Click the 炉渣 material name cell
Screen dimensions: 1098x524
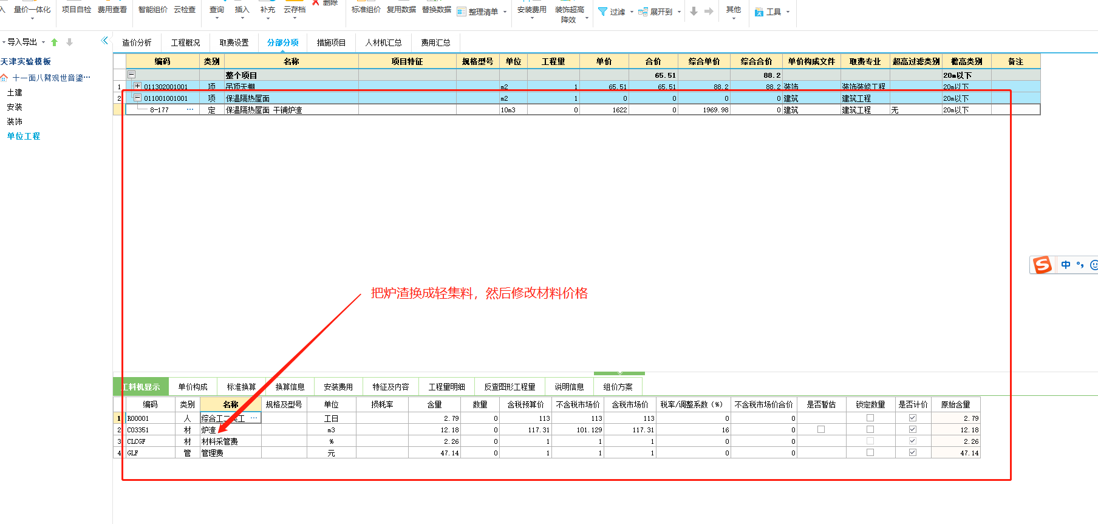click(x=231, y=429)
